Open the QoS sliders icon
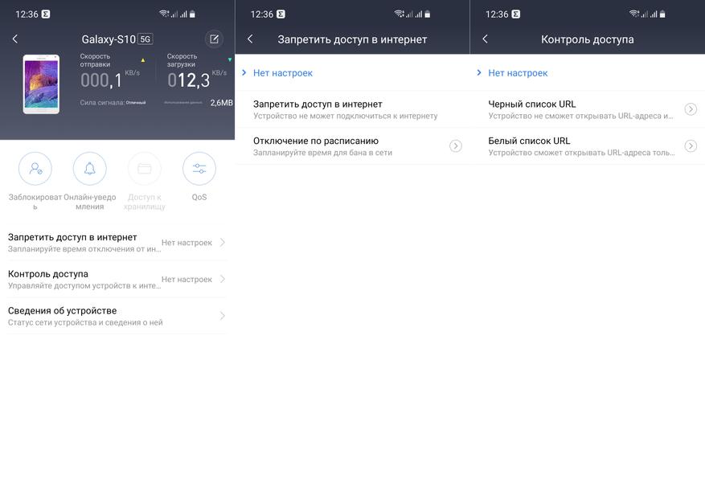Image resolution: width=705 pixels, height=495 pixels. click(199, 169)
